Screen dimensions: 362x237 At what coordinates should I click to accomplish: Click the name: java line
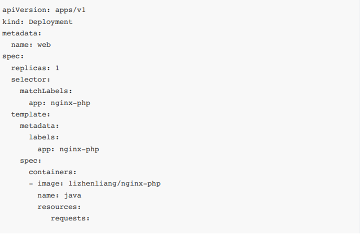pyautogui.click(x=59, y=195)
